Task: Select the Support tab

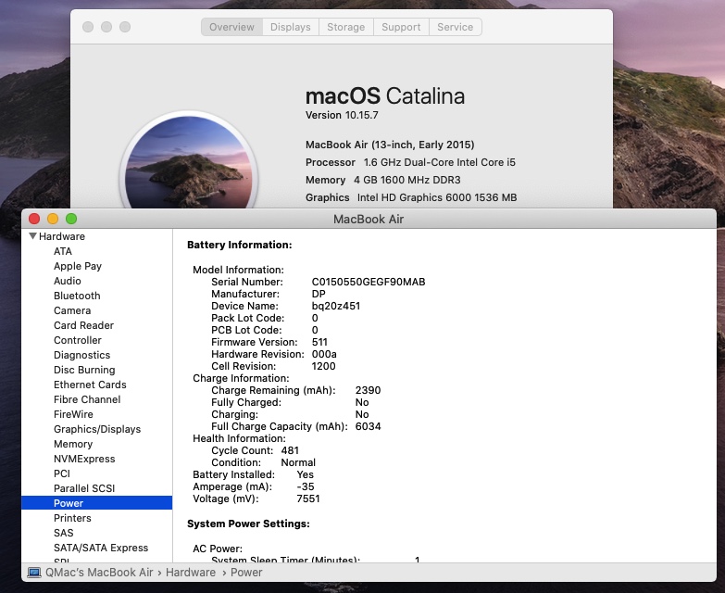Action: [x=401, y=27]
